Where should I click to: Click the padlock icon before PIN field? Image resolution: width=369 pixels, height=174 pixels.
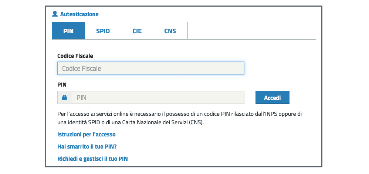tap(65, 98)
